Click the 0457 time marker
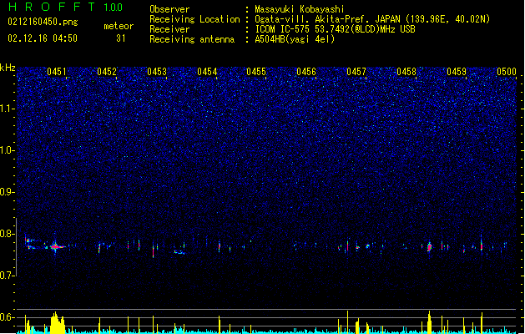The height and width of the screenshot is (334, 525). point(356,72)
